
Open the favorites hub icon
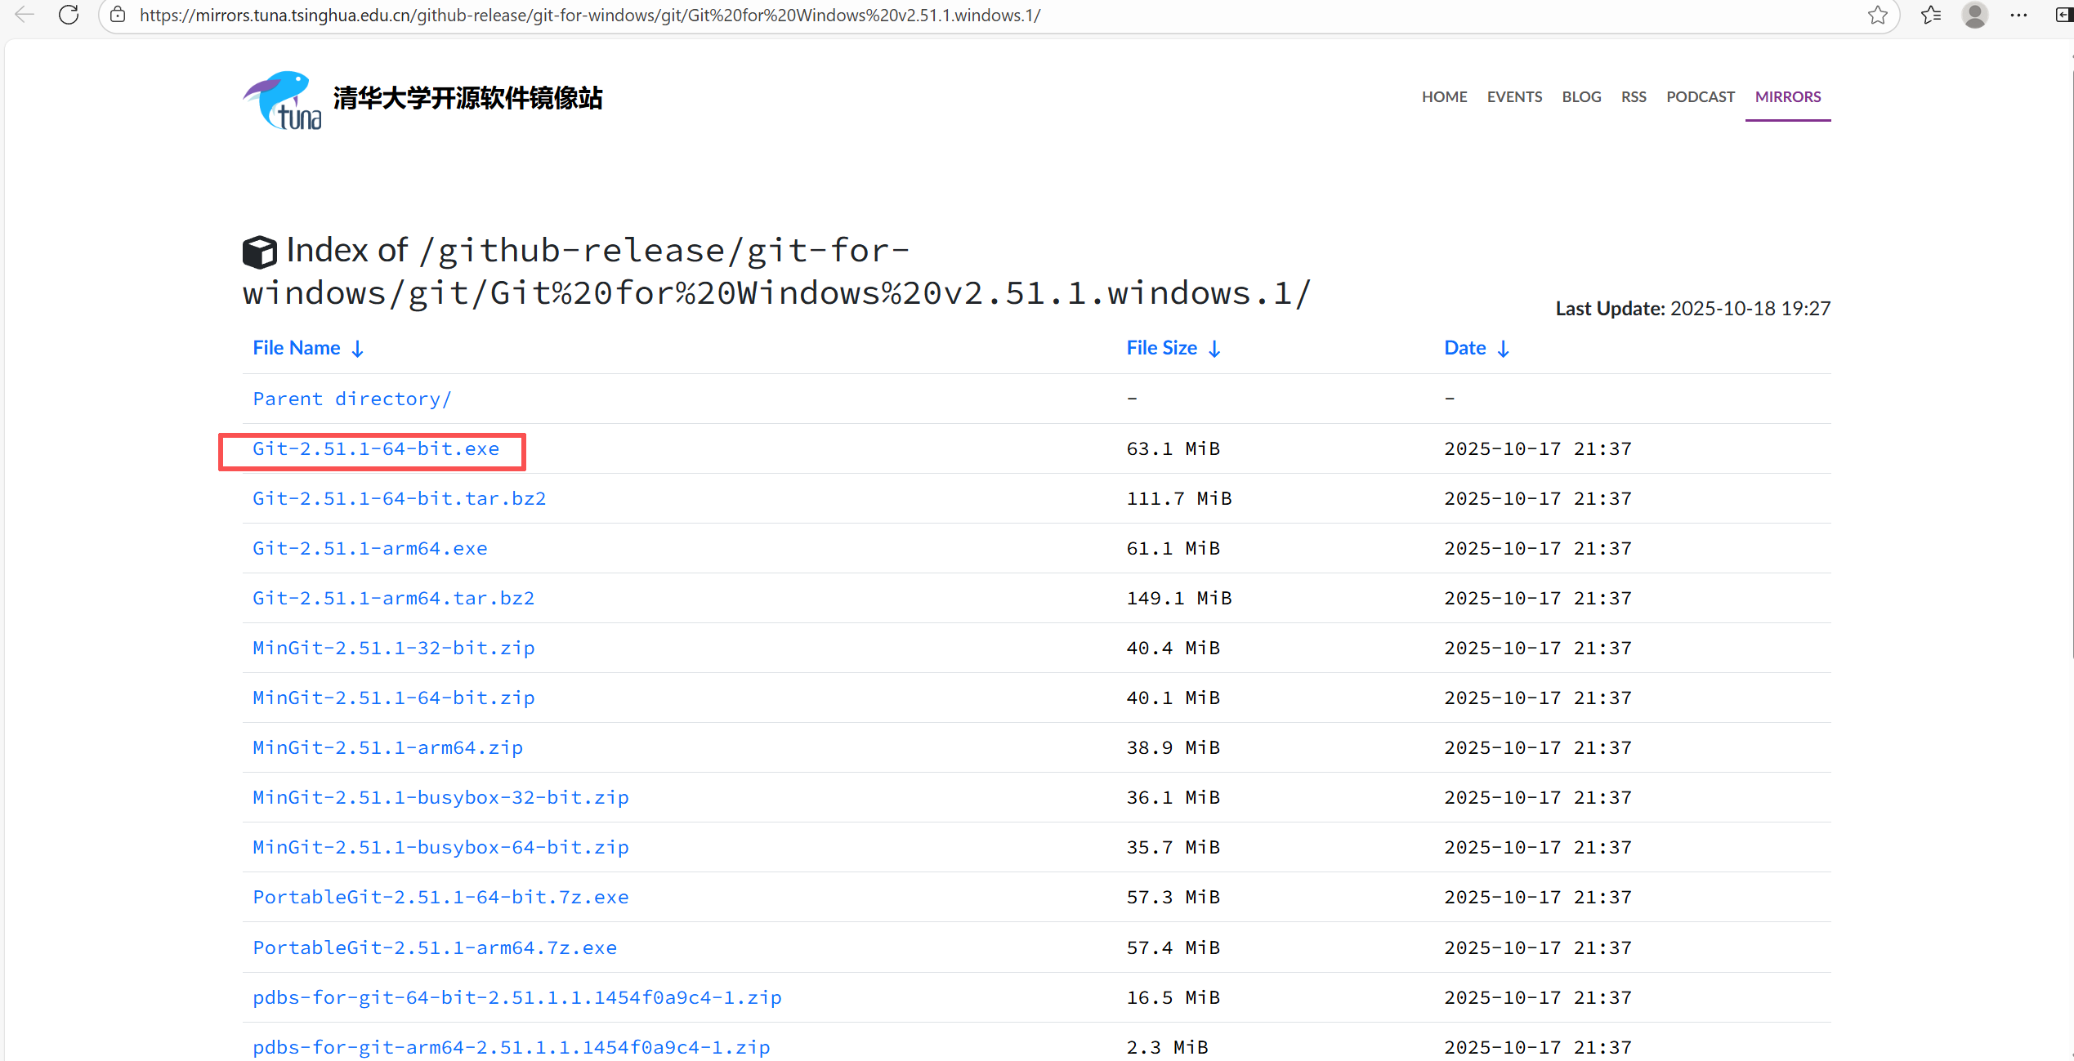pos(1930,15)
